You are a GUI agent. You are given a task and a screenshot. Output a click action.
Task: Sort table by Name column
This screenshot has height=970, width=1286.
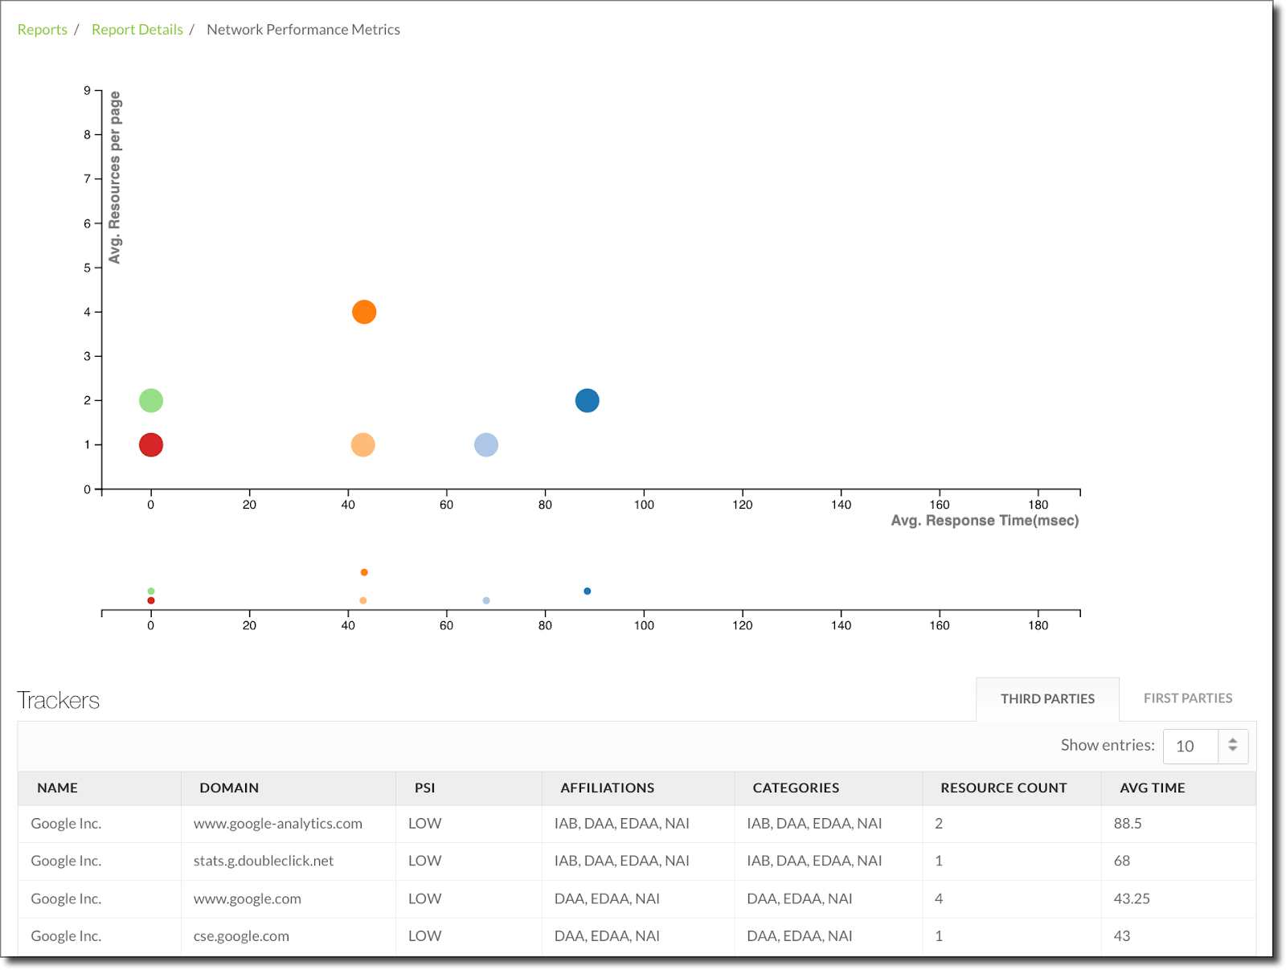[x=58, y=788]
